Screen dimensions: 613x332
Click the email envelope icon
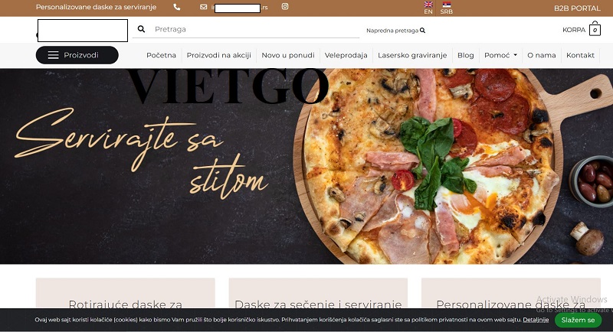(x=204, y=7)
